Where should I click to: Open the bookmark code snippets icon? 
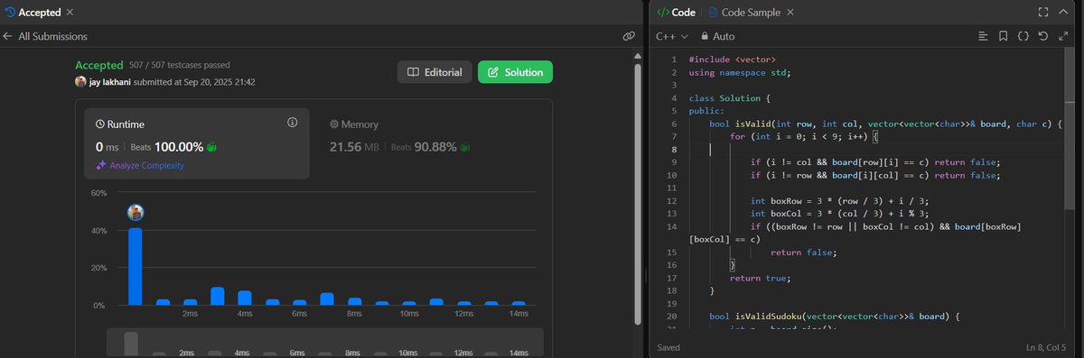click(1004, 36)
